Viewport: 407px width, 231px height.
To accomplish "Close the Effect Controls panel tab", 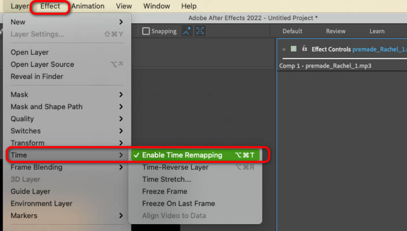I will coord(284,49).
